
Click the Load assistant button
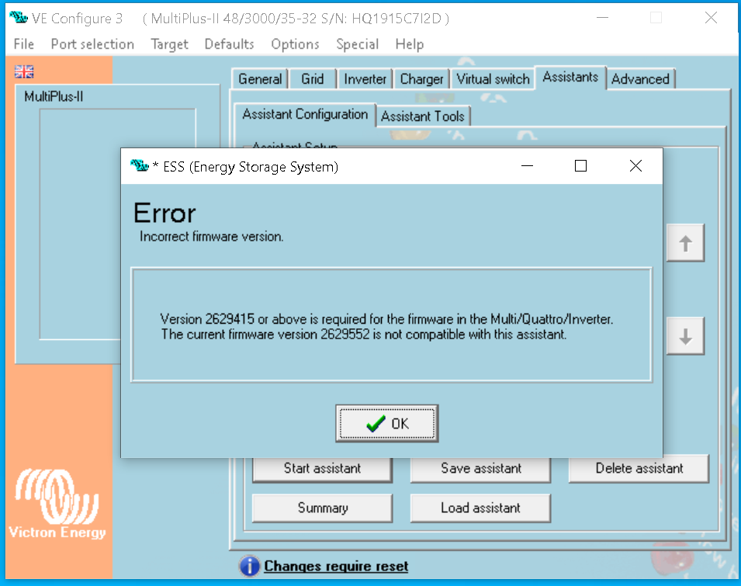click(x=480, y=508)
